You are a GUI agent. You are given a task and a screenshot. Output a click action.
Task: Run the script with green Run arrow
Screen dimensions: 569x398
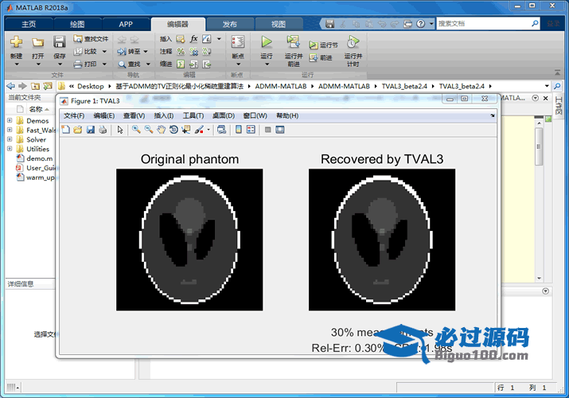[x=267, y=41]
